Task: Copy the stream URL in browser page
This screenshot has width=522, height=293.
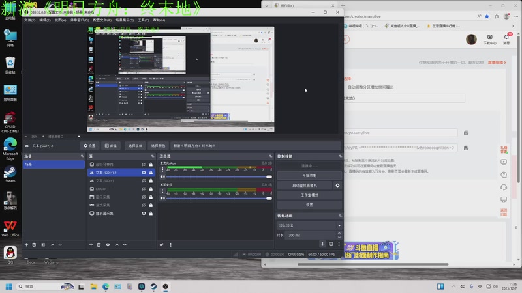Action: pos(466,133)
